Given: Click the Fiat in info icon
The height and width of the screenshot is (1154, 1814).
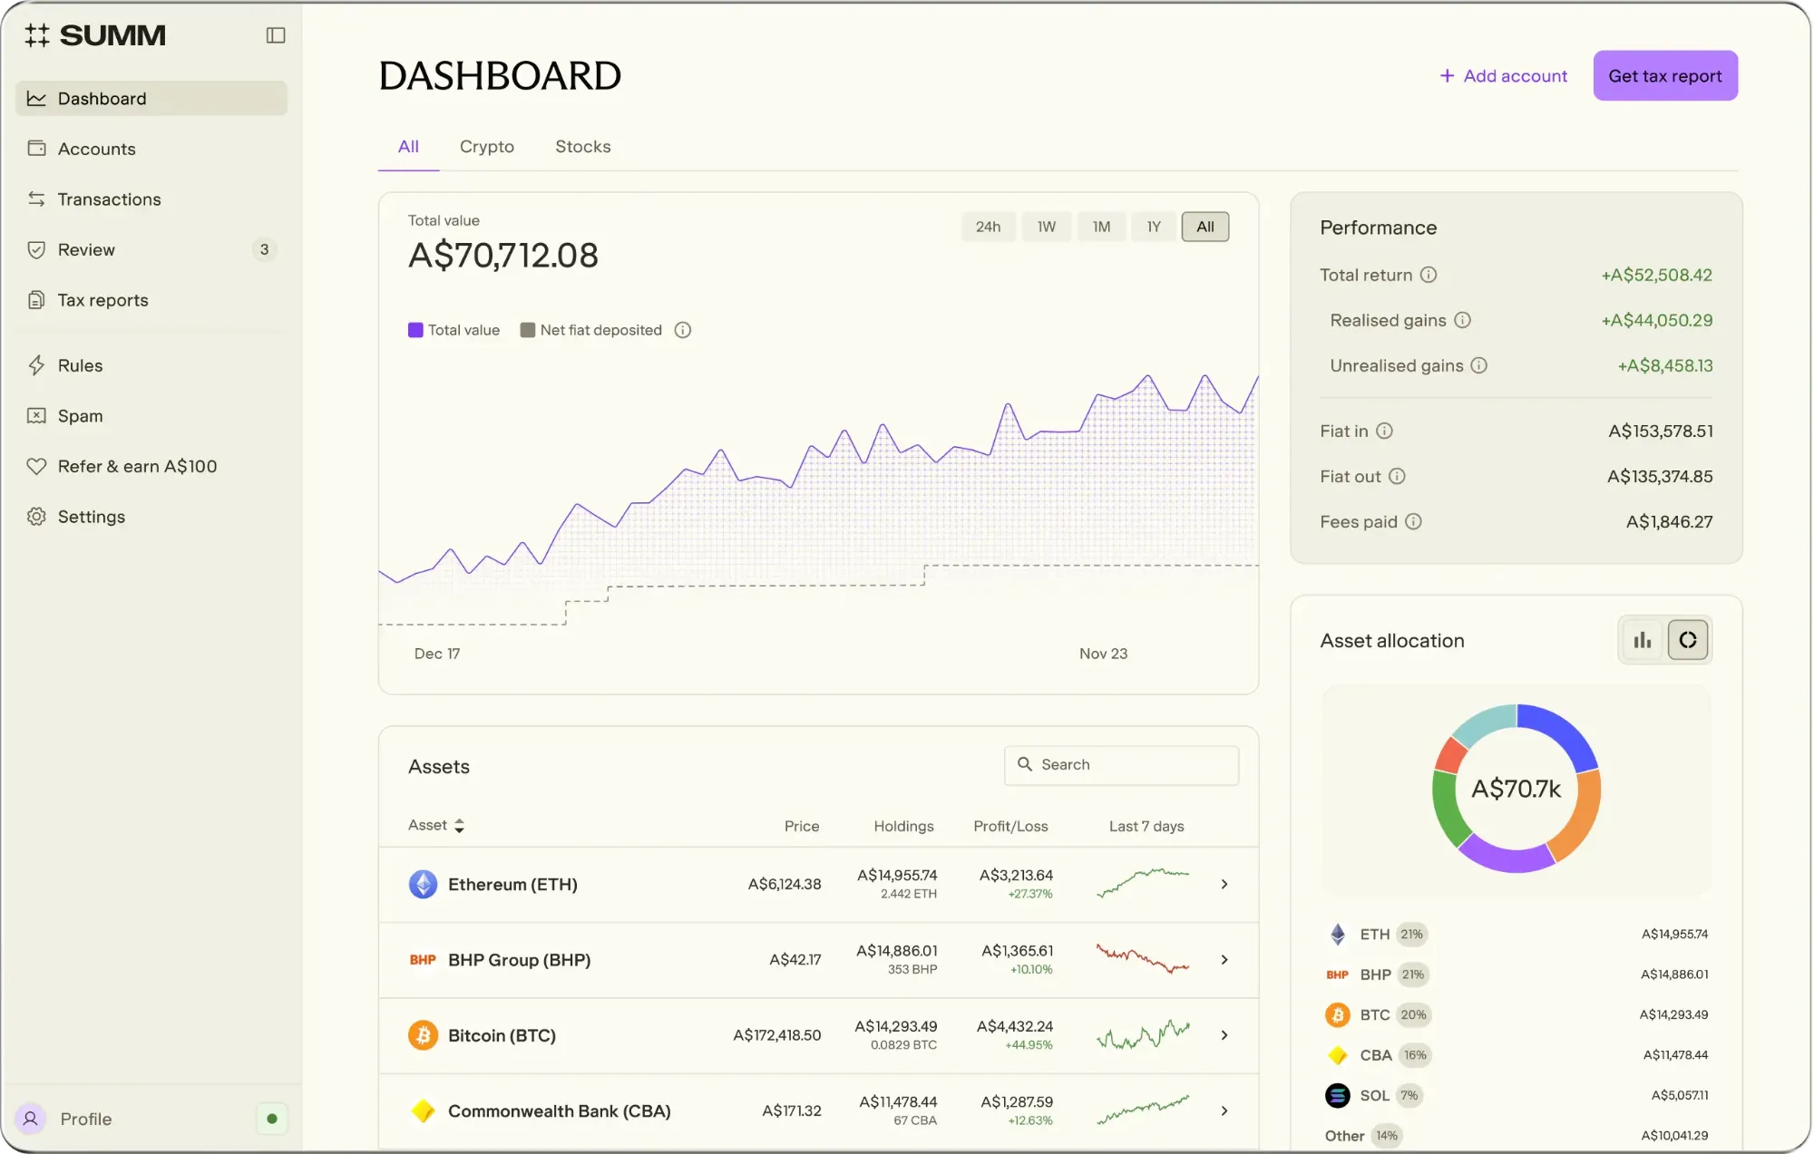Looking at the screenshot, I should 1384,431.
